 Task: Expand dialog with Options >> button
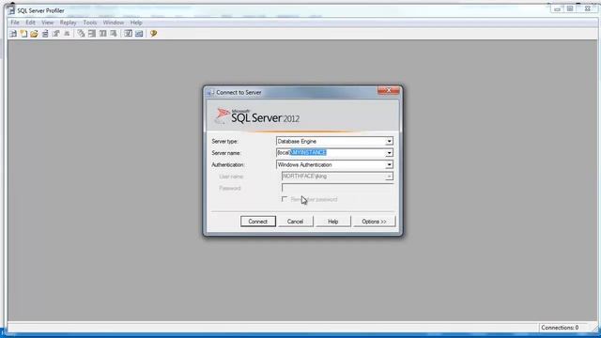click(374, 222)
